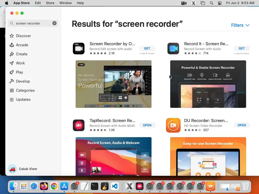The image size is (259, 194).
Task: Open TapRecord: Screen Re... title
Action: pos(112,120)
